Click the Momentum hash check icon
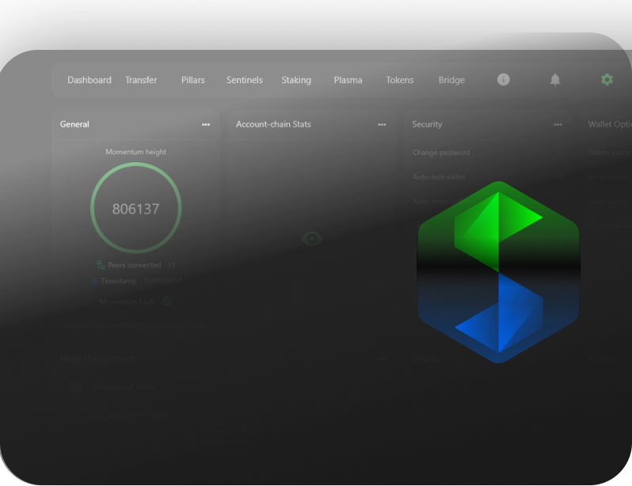 pos(167,302)
